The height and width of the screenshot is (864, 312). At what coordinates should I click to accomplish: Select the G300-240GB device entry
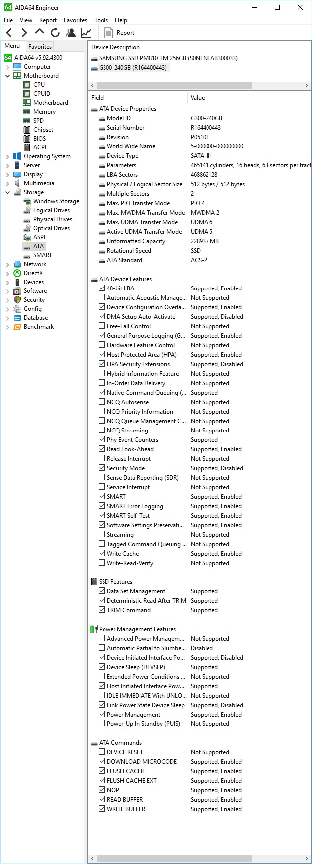point(132,68)
